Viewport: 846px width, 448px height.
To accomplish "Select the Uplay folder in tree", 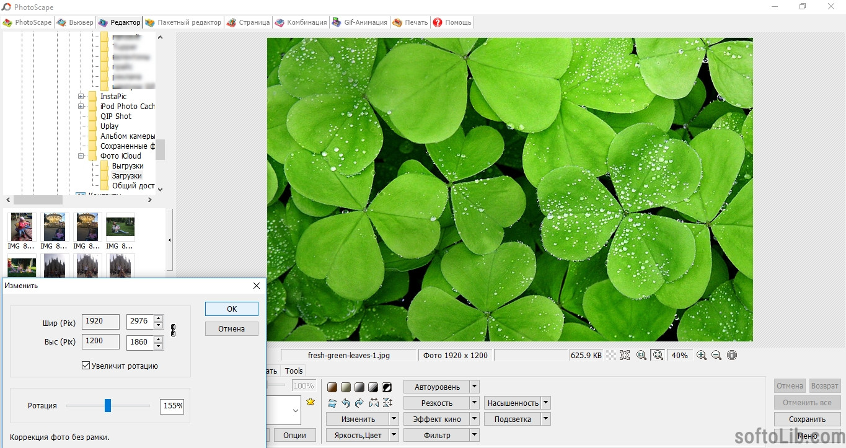I will pyautogui.click(x=109, y=126).
